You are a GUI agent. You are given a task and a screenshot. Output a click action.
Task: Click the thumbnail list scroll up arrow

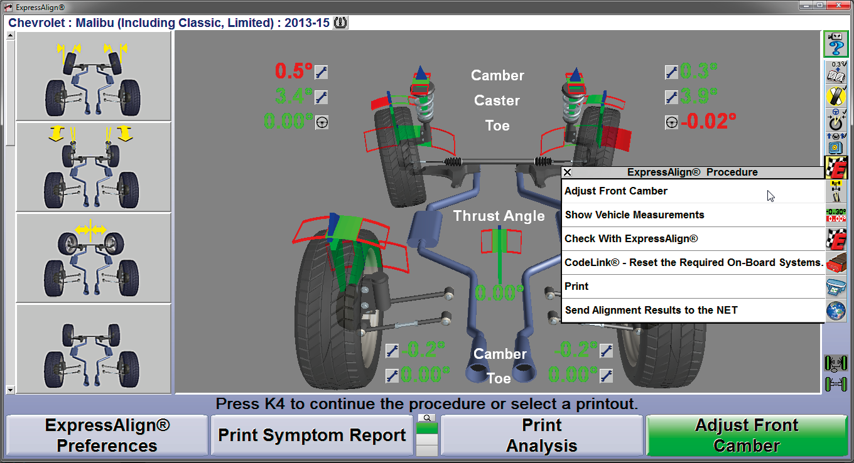[10, 35]
